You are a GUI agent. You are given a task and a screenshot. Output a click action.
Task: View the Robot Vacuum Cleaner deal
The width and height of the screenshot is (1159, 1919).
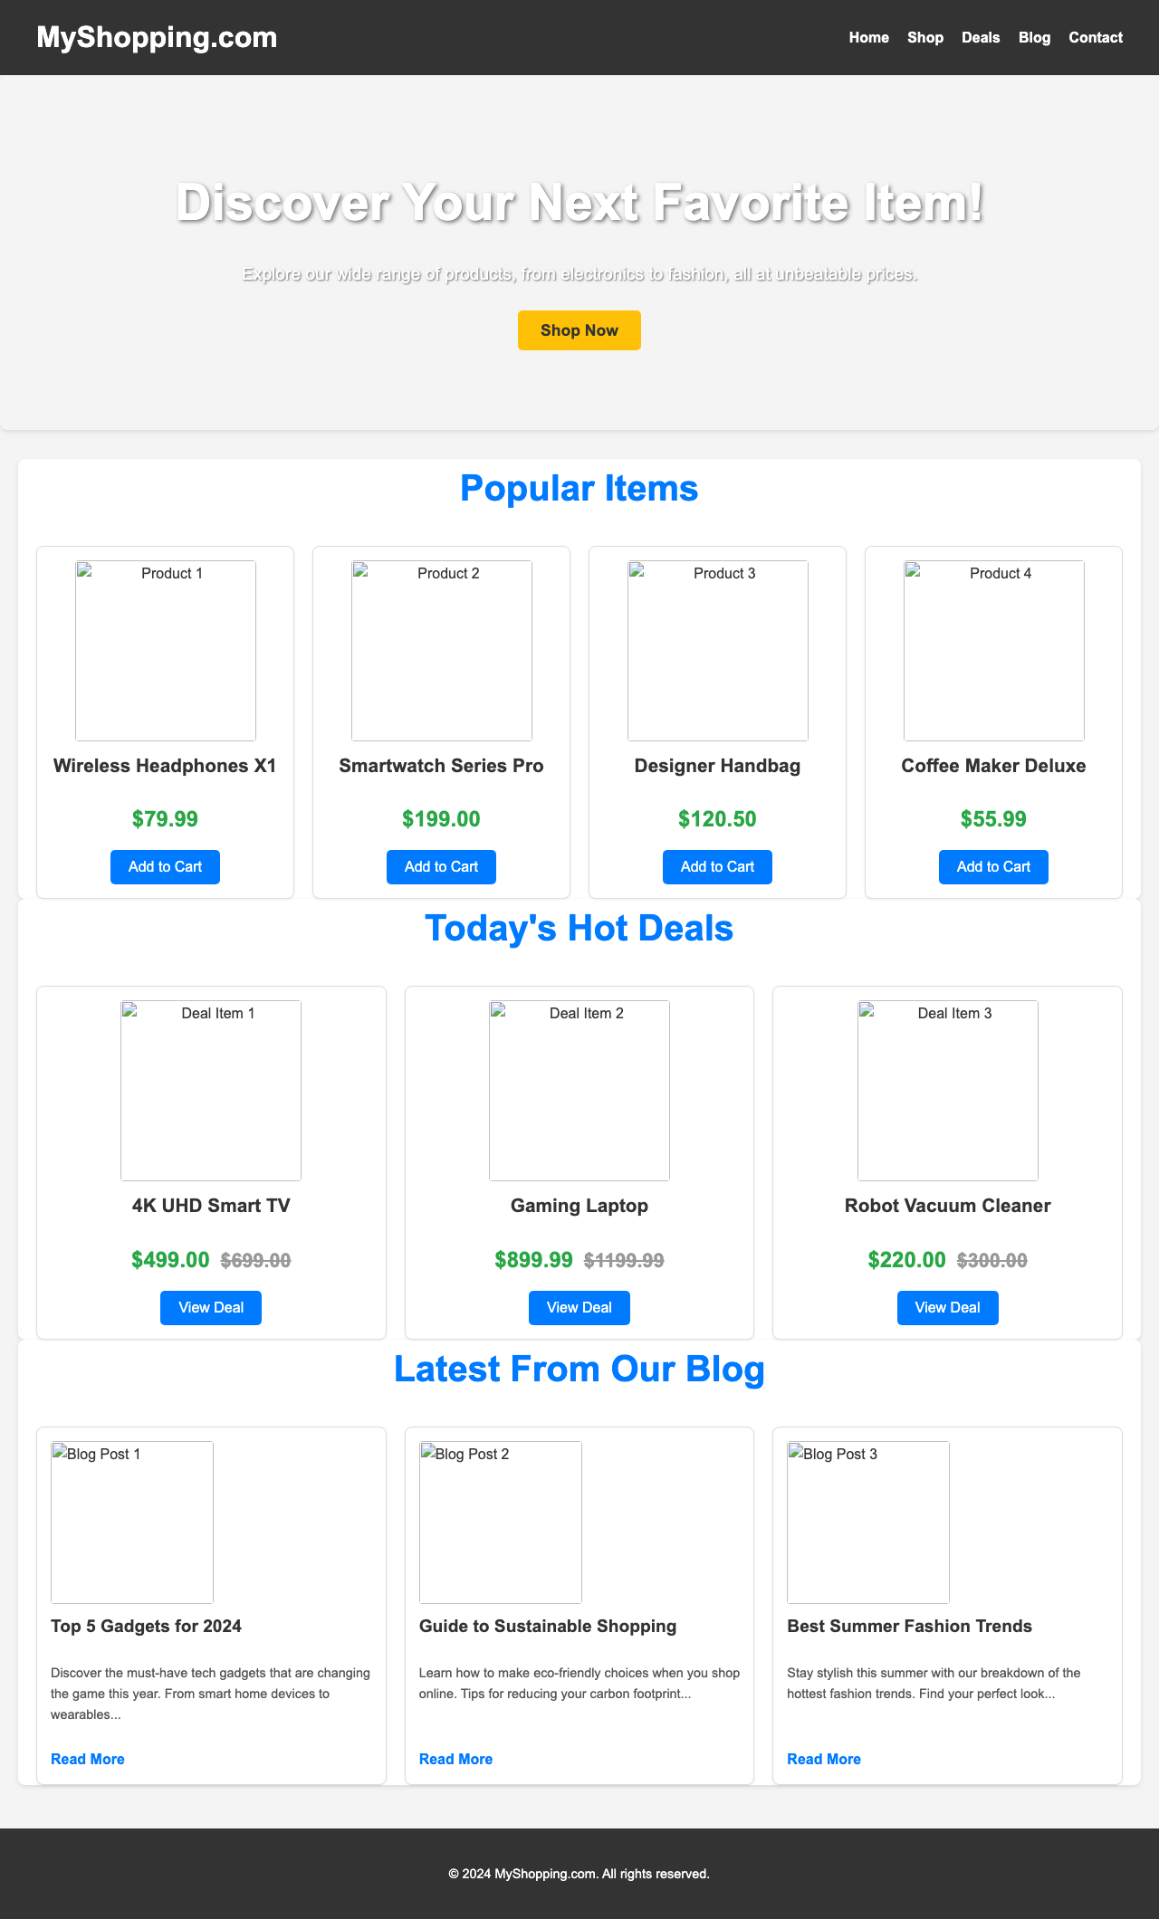947,1307
